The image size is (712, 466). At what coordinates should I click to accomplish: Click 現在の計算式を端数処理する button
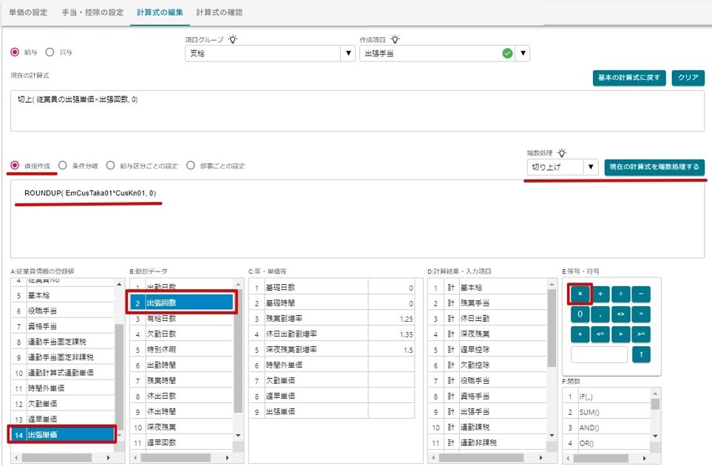tap(654, 167)
